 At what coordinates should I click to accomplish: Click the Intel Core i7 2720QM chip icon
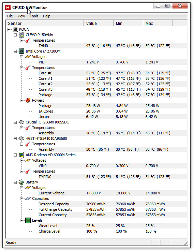(21, 51)
